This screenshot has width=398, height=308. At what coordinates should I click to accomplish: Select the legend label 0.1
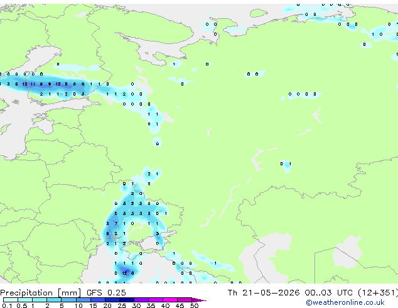click(x=7, y=305)
